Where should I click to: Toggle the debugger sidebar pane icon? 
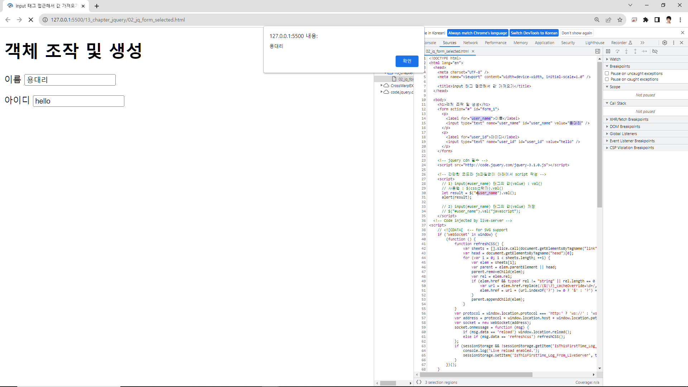click(x=598, y=51)
